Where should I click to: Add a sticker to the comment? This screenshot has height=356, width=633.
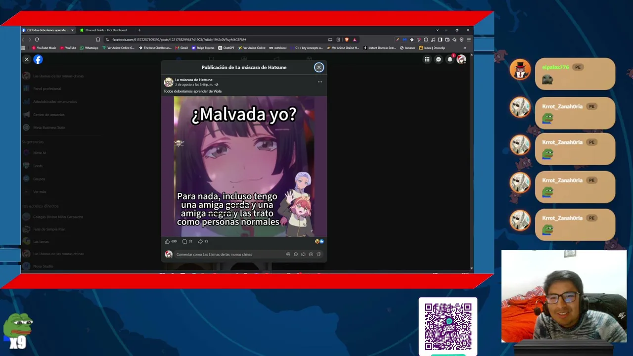click(x=318, y=254)
